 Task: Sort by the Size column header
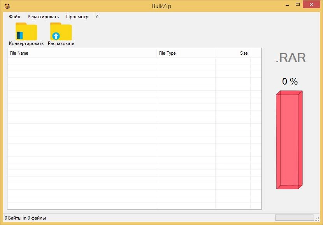pos(233,53)
